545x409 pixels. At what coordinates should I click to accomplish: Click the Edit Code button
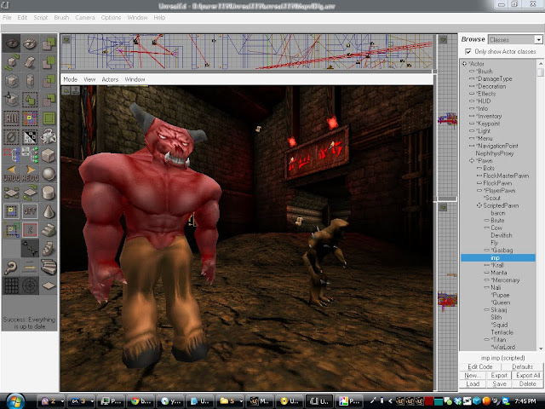(x=480, y=366)
